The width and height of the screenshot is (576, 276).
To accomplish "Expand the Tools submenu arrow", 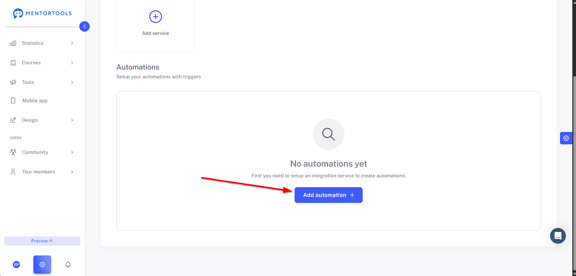I will (x=72, y=83).
